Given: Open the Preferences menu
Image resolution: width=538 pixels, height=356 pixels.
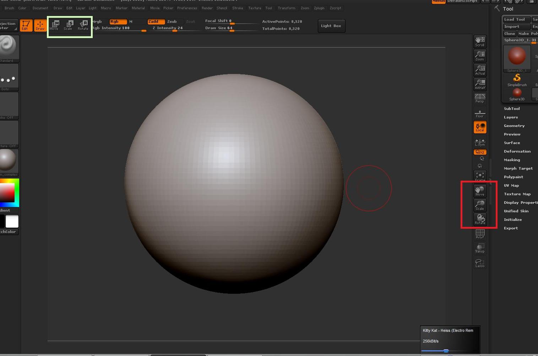Looking at the screenshot, I should click(x=187, y=8).
